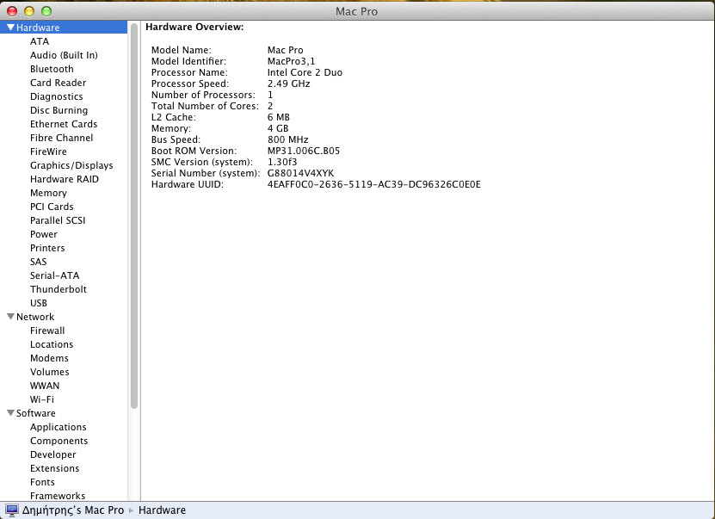Click the SMC Version value 1.30f3

(282, 162)
